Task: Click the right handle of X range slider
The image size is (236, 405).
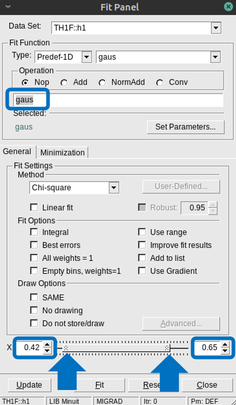Action: [167, 348]
